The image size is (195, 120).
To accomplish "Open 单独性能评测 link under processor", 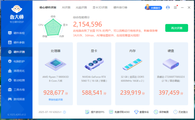I will 56,100.
